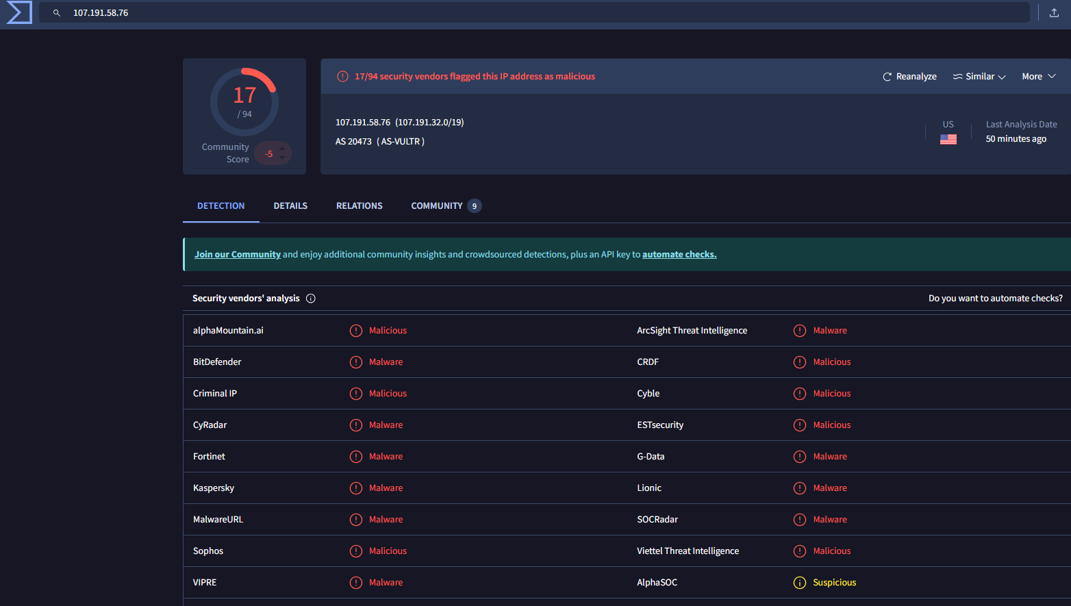Open the Details tab
This screenshot has height=606, width=1071.
coord(290,206)
